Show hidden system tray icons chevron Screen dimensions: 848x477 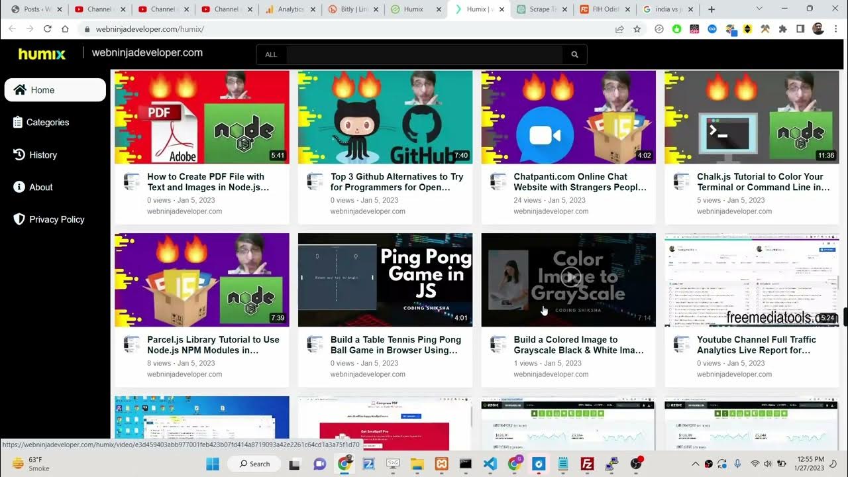click(695, 464)
